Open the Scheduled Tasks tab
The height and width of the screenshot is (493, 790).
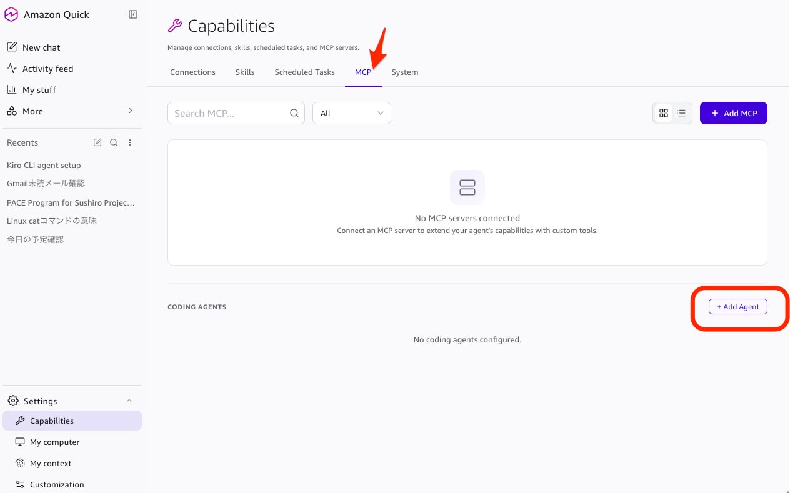click(304, 72)
